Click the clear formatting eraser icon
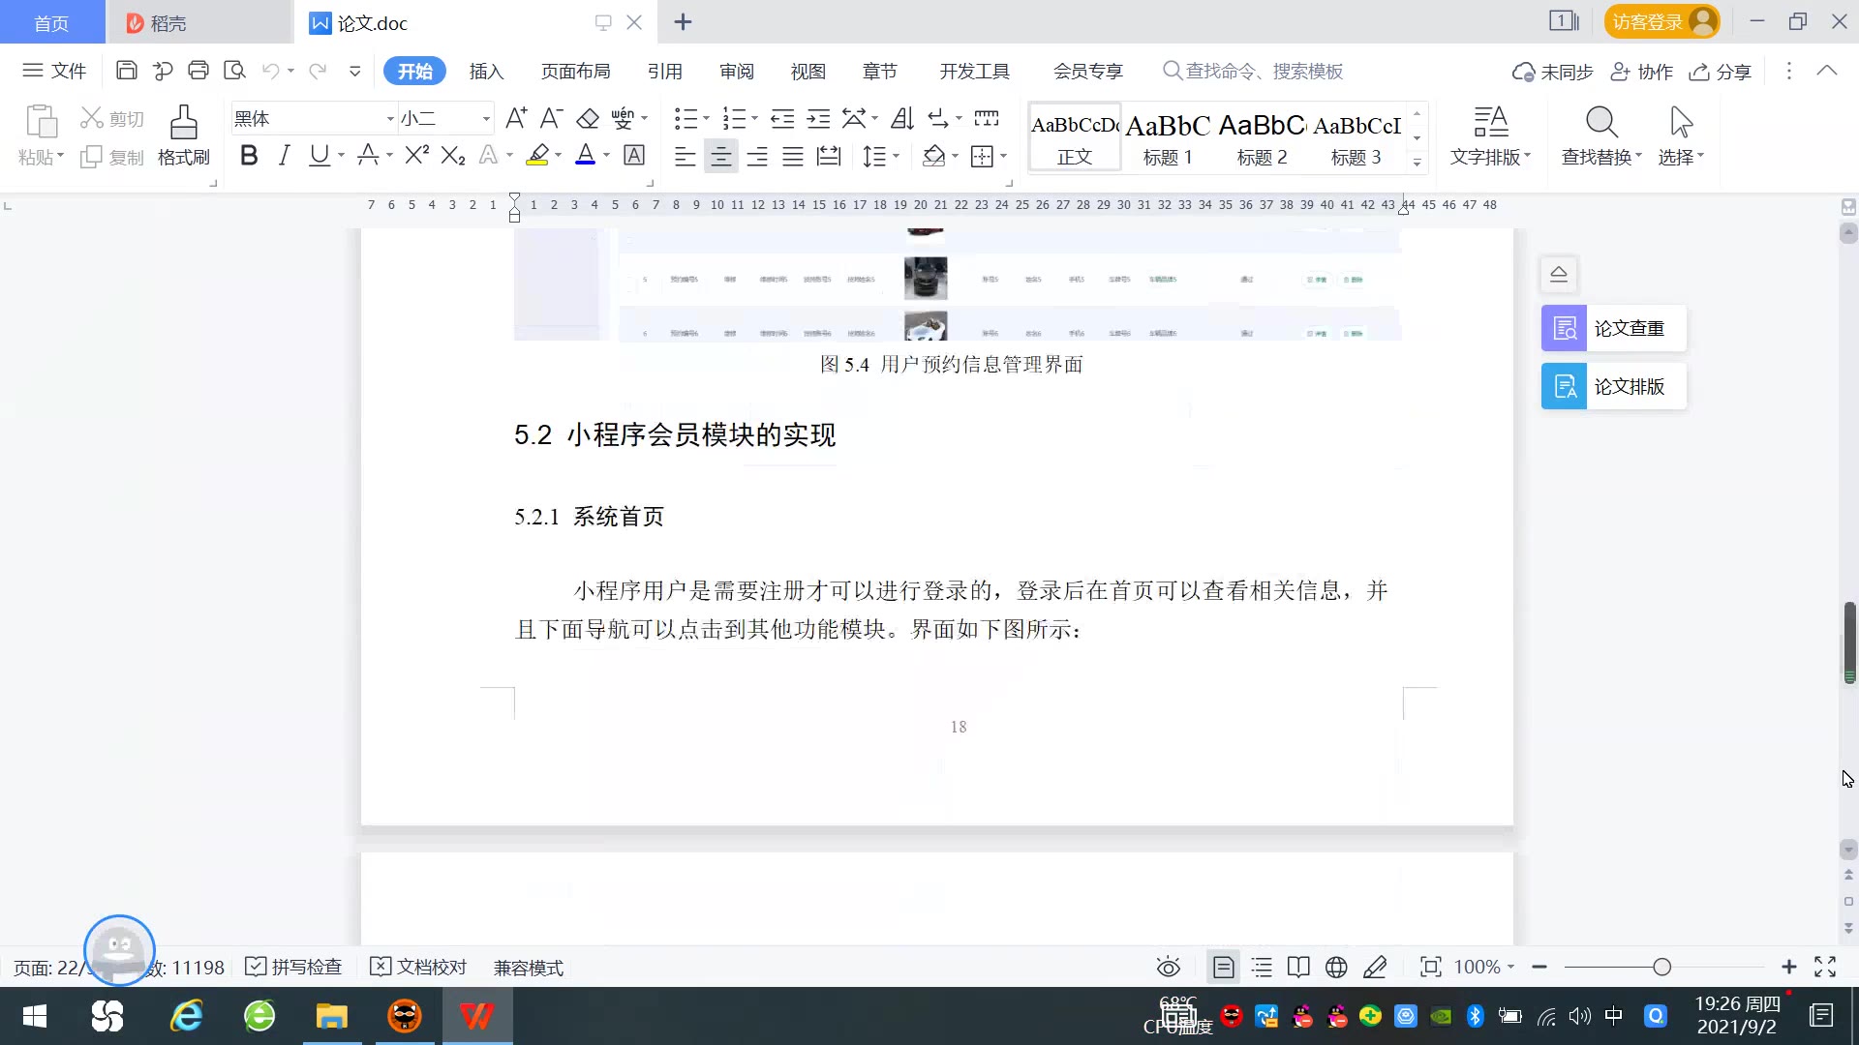The image size is (1859, 1045). pyautogui.click(x=588, y=119)
